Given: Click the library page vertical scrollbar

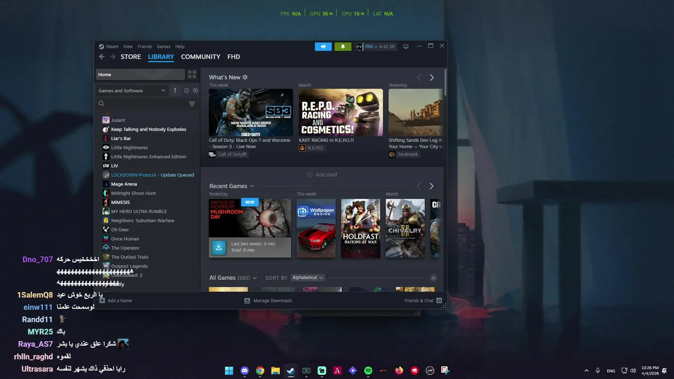Looking at the screenshot, I should click(445, 82).
